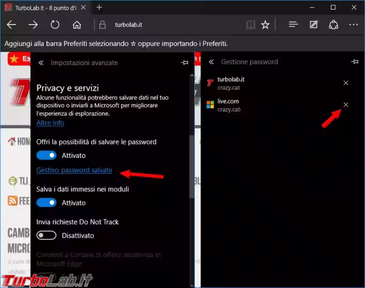
Task: Open the web note pen icon
Action: pos(314,24)
